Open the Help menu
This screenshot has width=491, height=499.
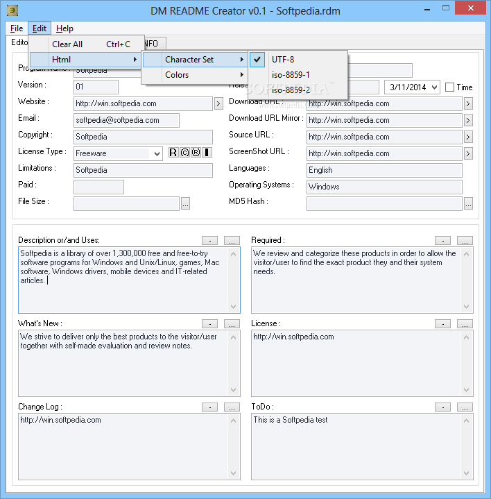(64, 28)
